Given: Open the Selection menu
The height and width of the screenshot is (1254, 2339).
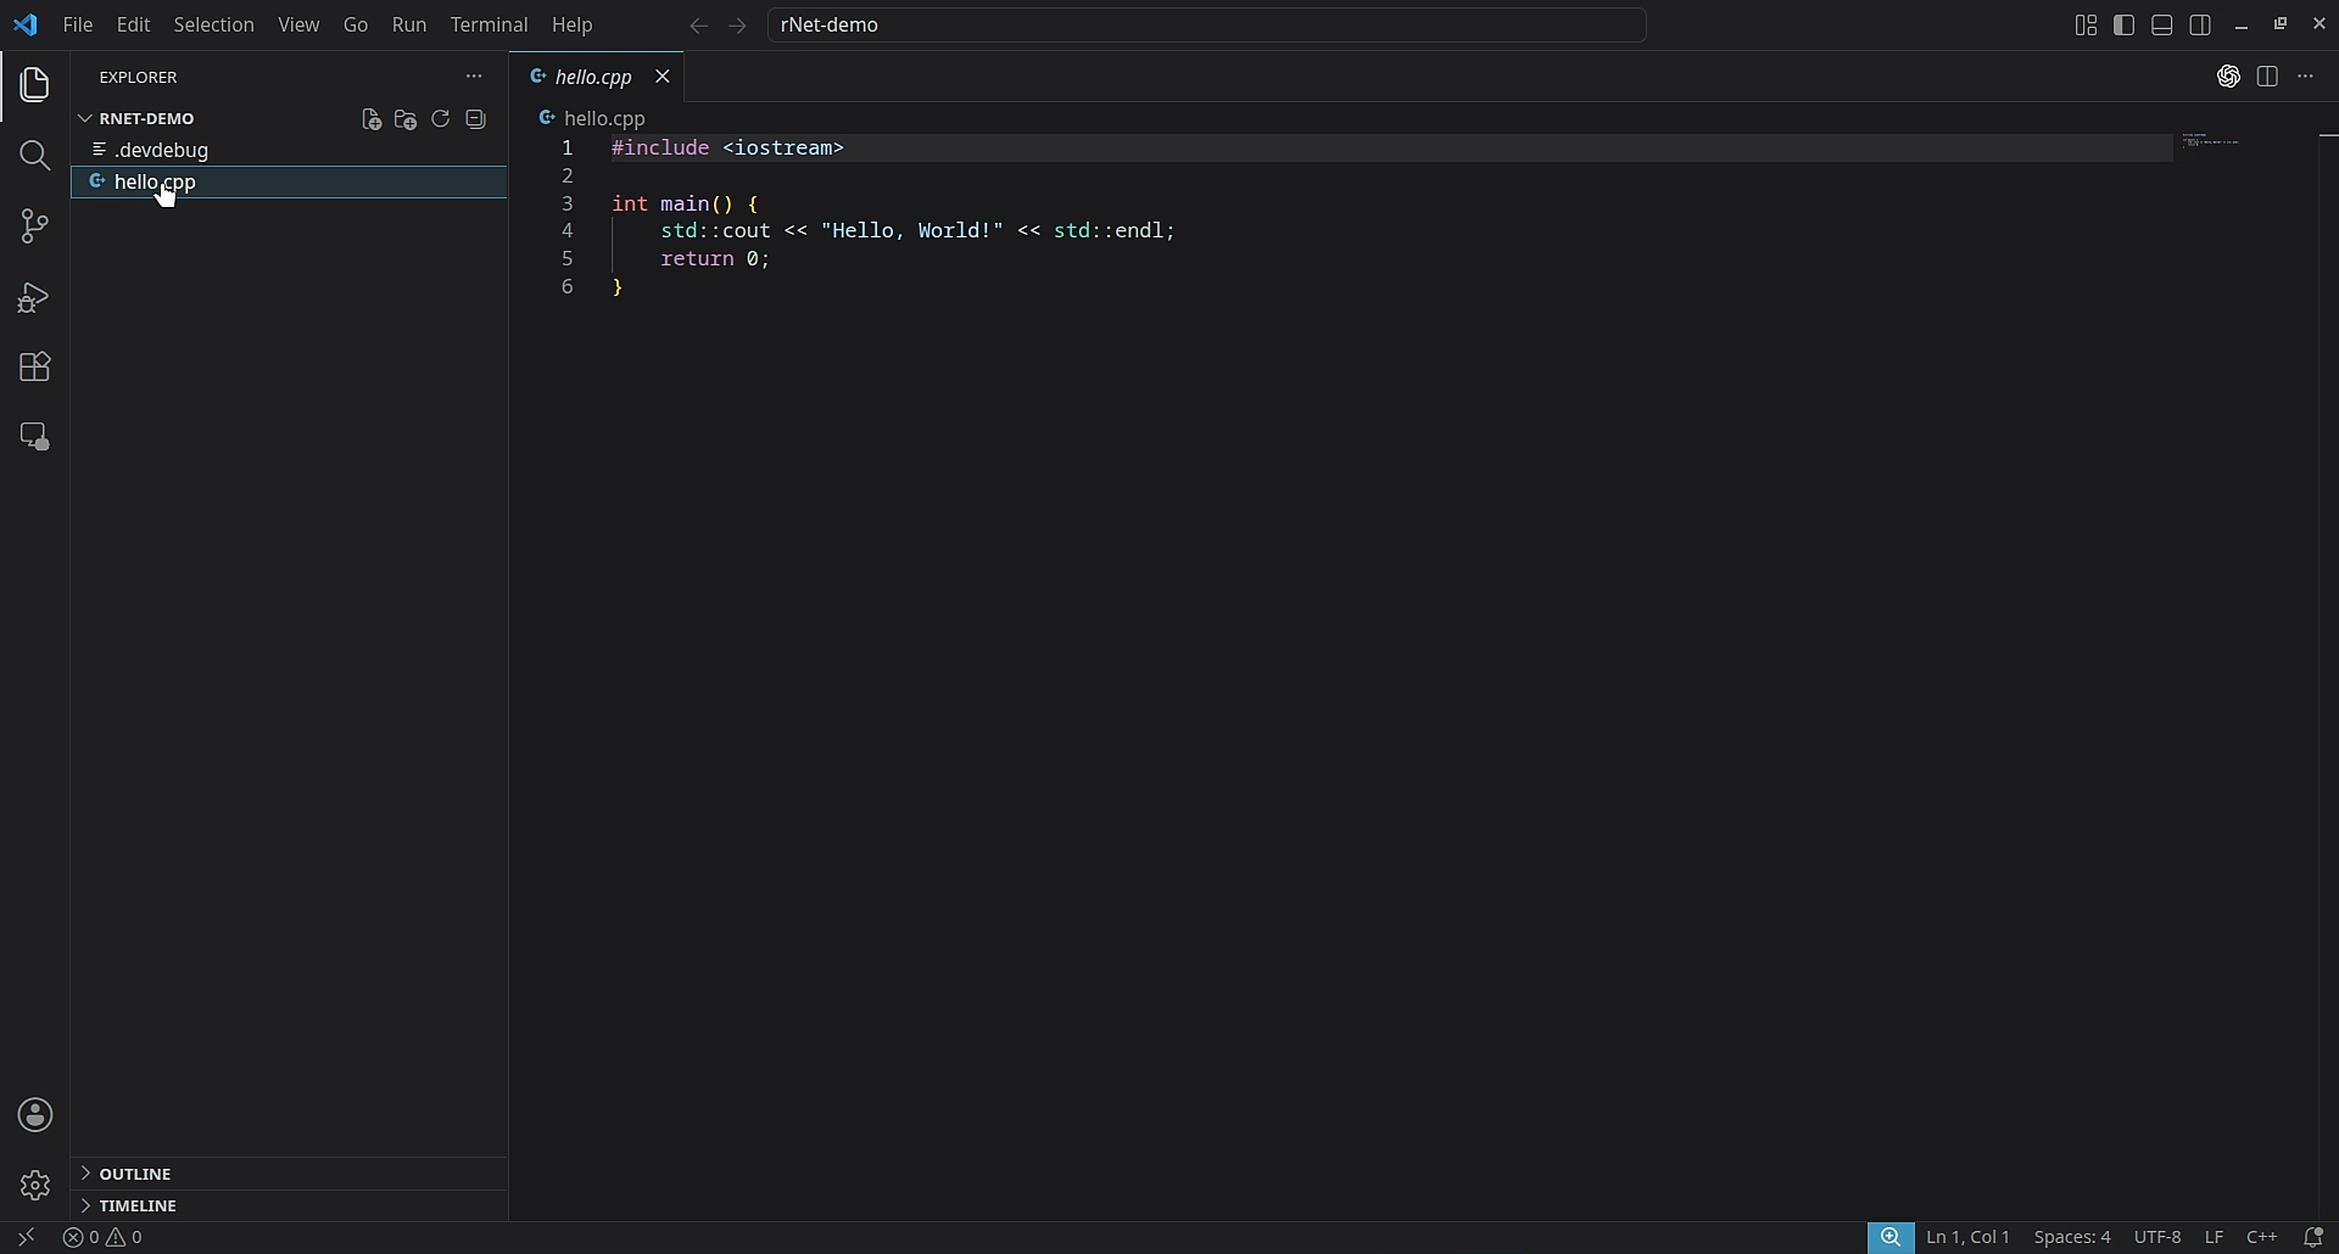Looking at the screenshot, I should [x=213, y=24].
